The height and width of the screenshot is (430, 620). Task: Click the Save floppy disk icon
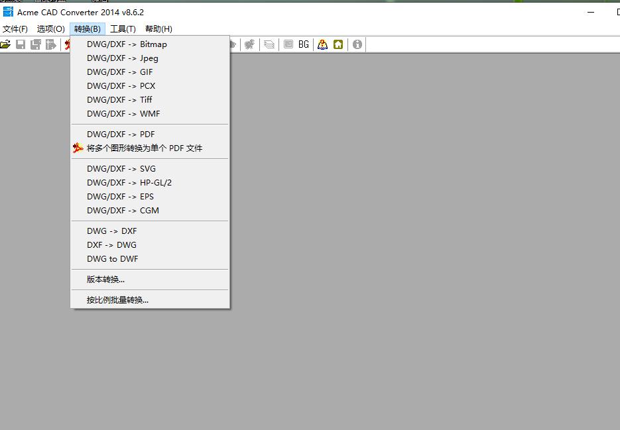[x=21, y=44]
